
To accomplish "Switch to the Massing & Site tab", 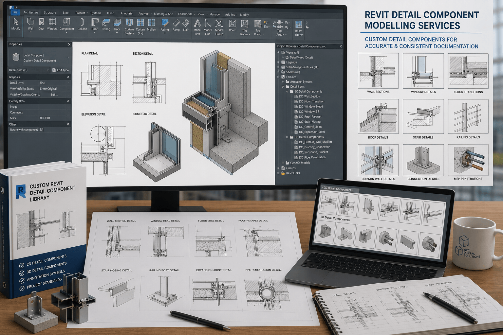I will point(163,14).
